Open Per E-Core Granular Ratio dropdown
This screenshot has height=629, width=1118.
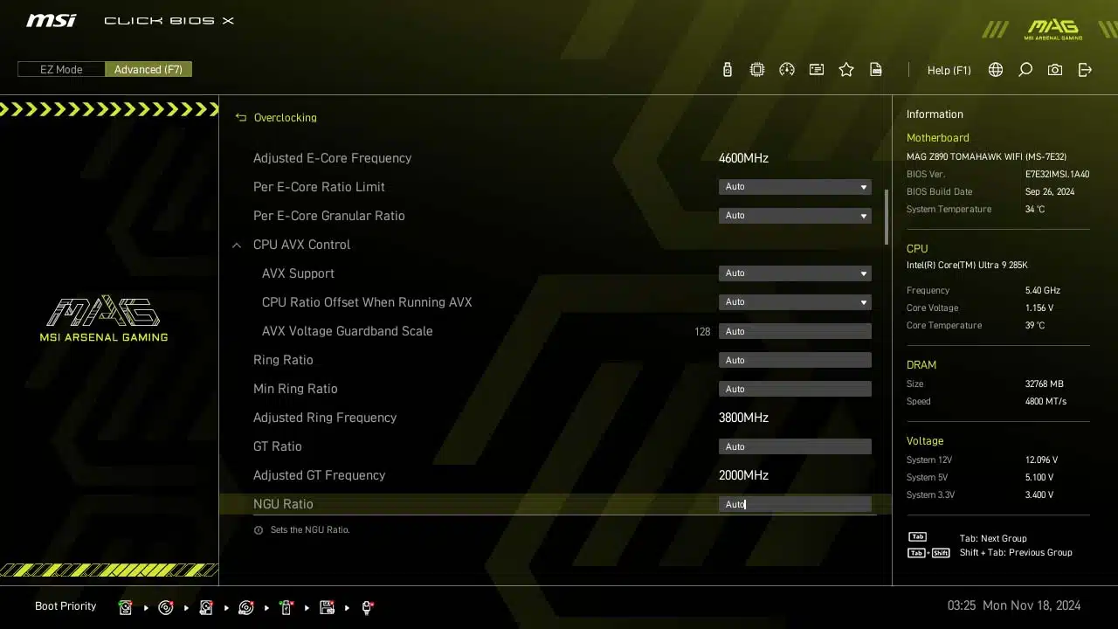[x=795, y=216]
